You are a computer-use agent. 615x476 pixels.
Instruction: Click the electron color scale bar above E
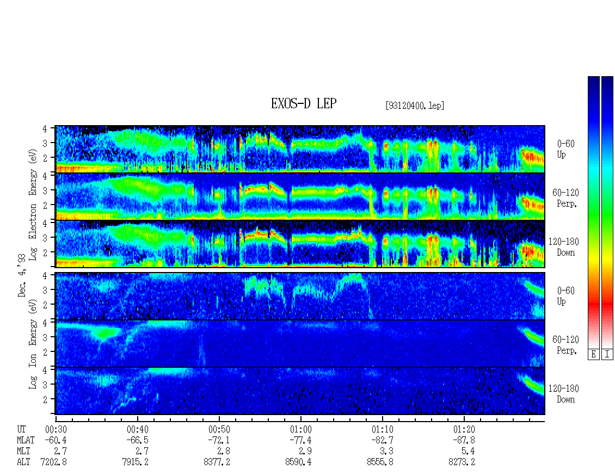point(593,212)
